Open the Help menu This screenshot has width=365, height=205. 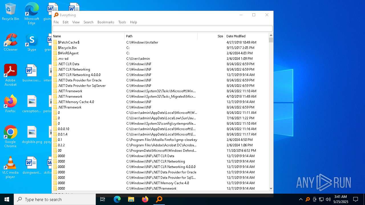tap(133, 22)
